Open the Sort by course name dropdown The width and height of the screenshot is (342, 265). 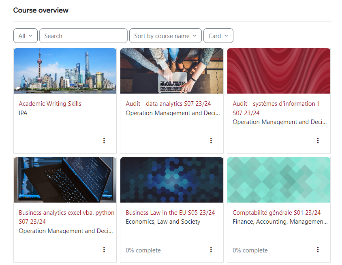[x=165, y=36]
